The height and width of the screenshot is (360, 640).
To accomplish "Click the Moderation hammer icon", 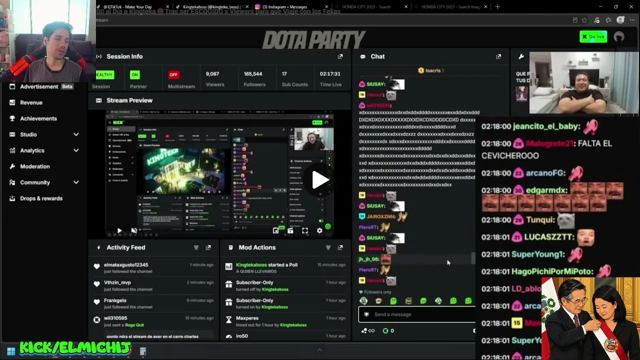I will (x=12, y=166).
